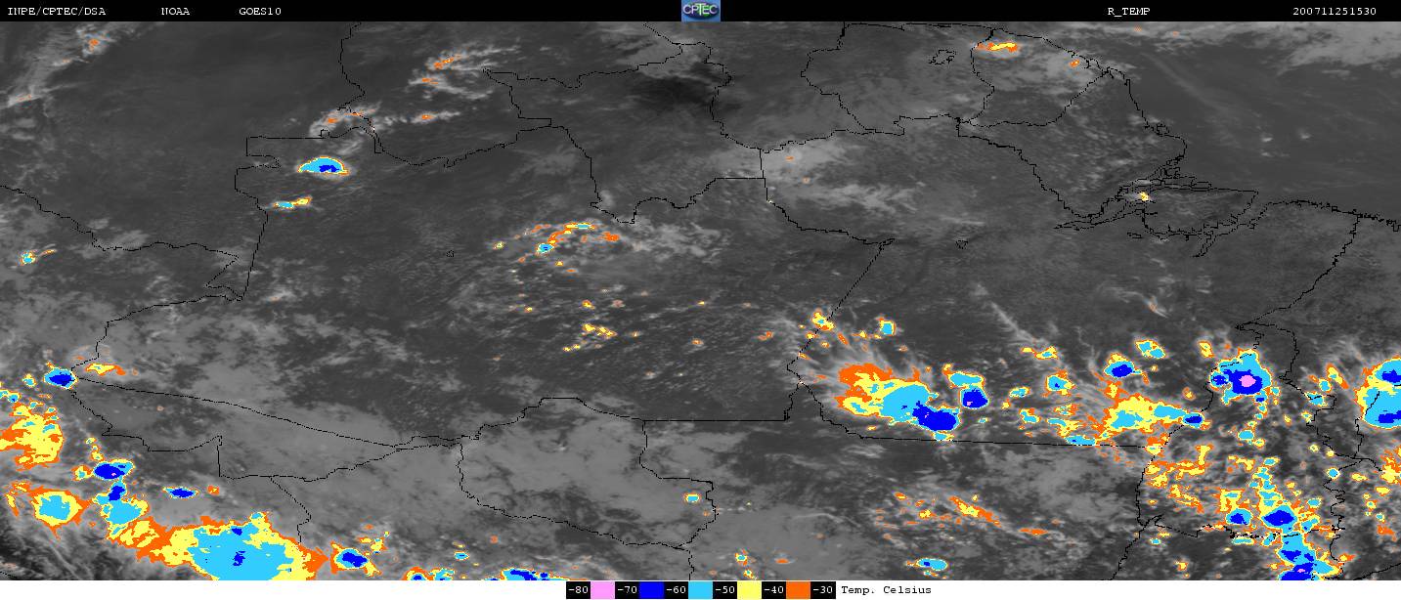
Task: Click the Temp. Celsius legend caption
Action: coord(886,590)
